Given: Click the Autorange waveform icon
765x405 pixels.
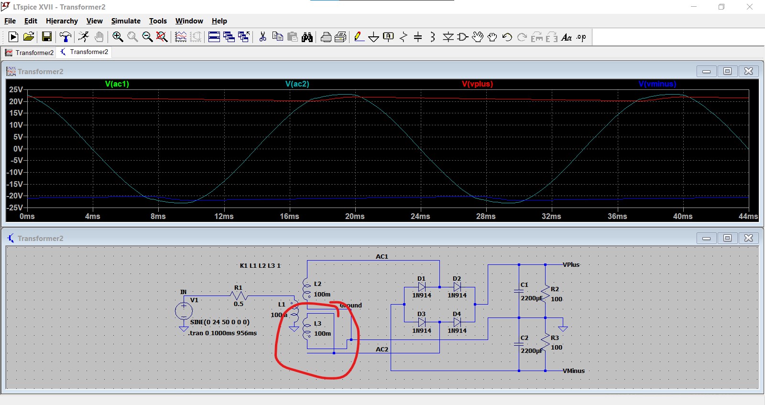Looking at the screenshot, I should pos(181,37).
